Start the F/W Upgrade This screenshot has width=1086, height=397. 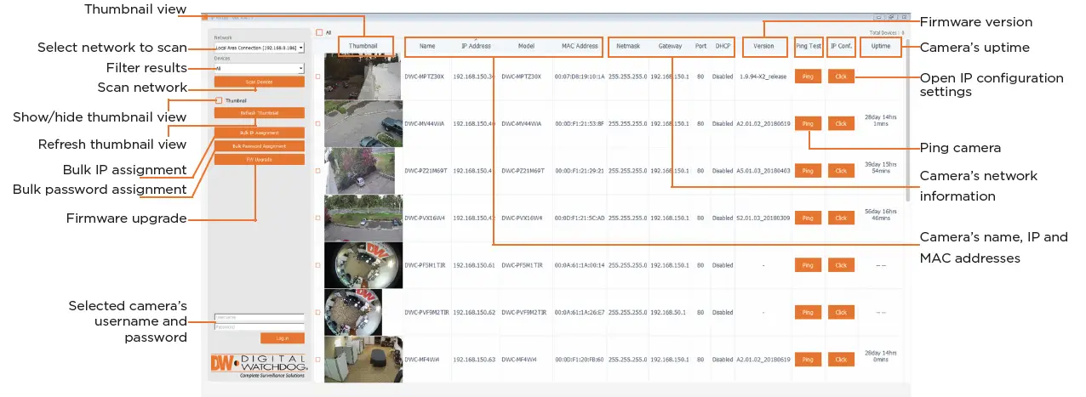click(259, 159)
